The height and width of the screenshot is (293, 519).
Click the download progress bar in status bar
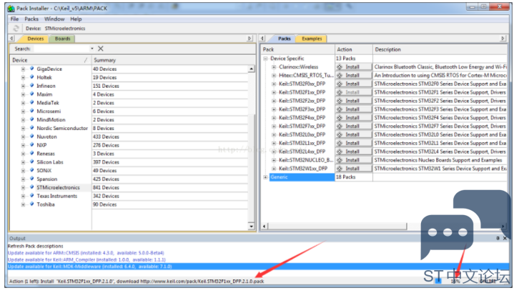coord(438,281)
